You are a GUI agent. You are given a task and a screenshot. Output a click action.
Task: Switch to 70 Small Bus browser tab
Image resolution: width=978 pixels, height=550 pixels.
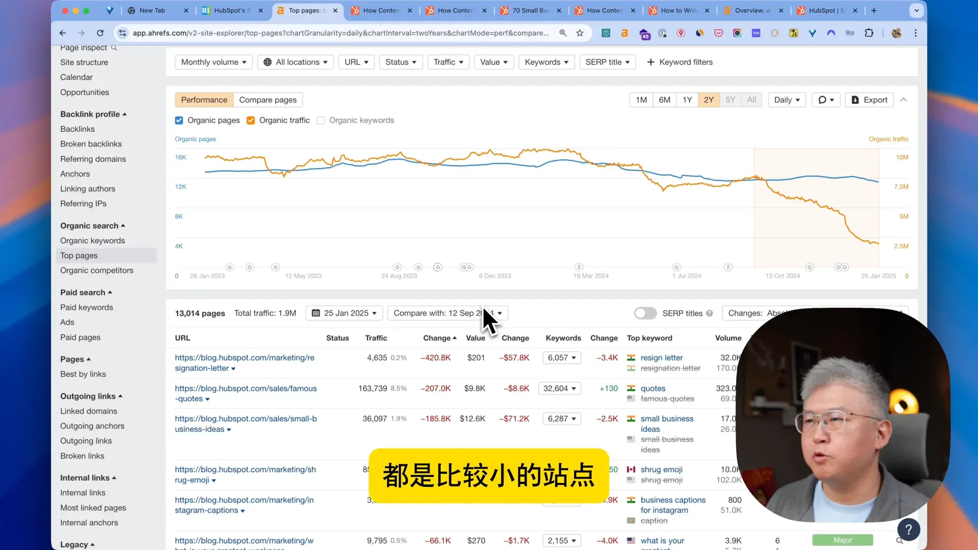(x=531, y=10)
